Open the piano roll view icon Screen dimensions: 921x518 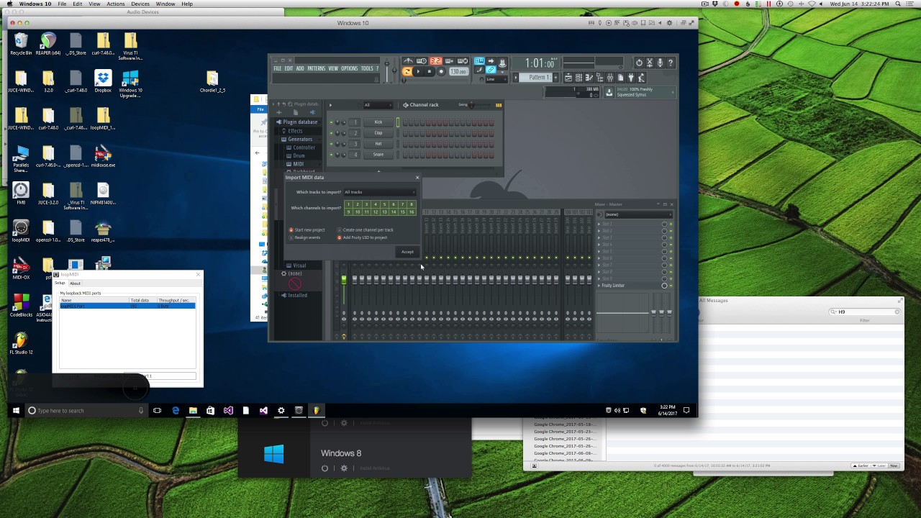589,77
